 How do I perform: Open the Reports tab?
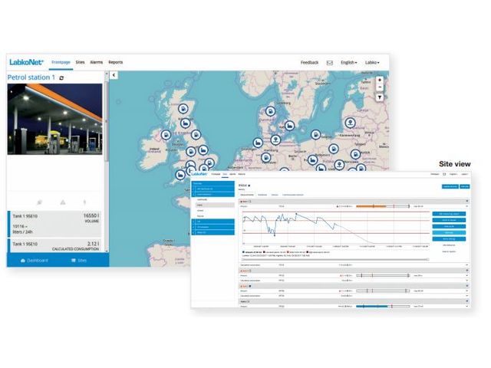coord(115,61)
